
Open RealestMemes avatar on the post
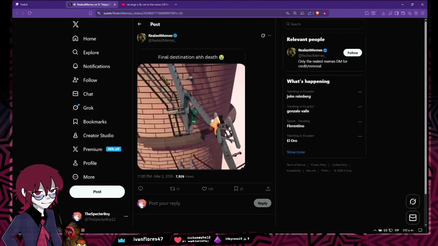[x=141, y=38]
